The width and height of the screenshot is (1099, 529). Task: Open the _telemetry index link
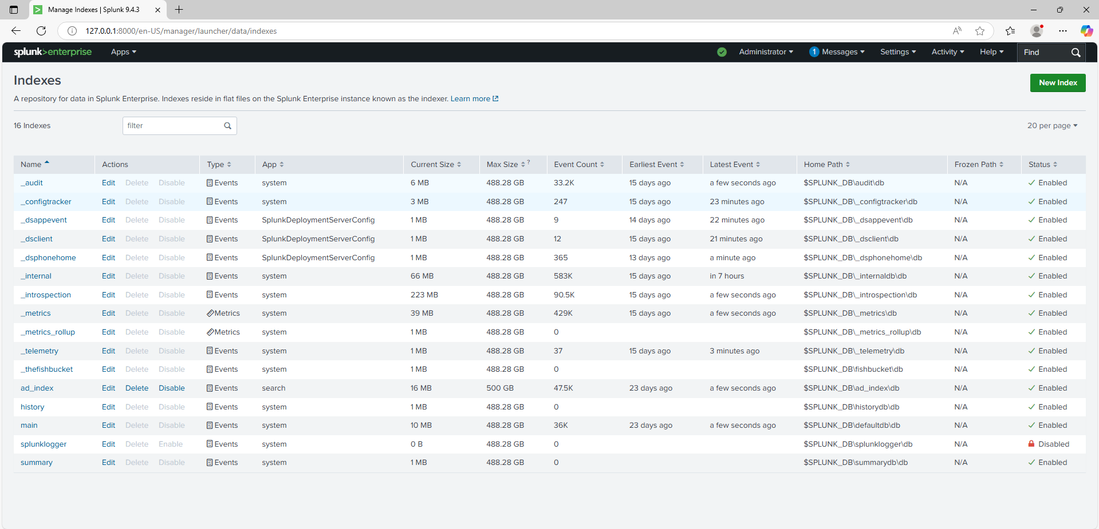(x=40, y=351)
